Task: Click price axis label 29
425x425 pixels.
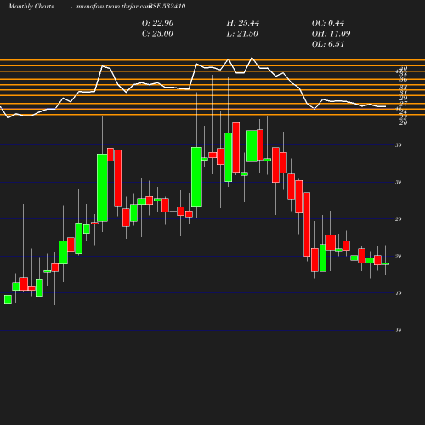Action: [399, 219]
